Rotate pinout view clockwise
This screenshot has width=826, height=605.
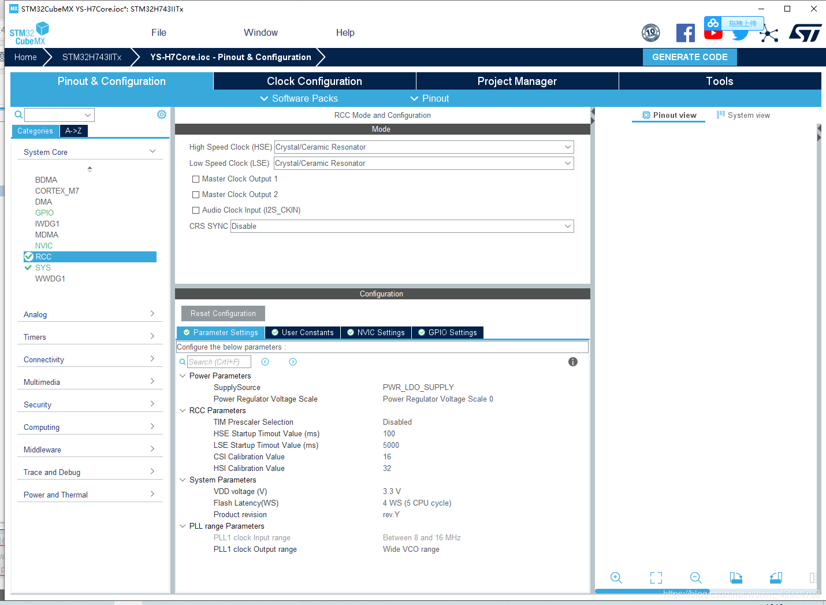click(736, 578)
